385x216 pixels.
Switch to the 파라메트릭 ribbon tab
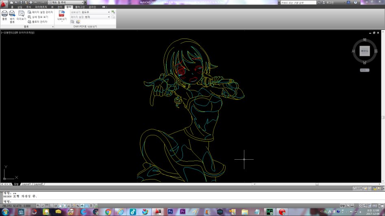pos(41,7)
